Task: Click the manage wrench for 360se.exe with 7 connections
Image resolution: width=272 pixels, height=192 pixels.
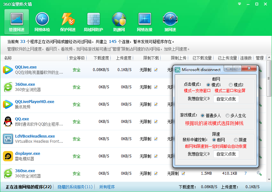Action: [x=259, y=173]
